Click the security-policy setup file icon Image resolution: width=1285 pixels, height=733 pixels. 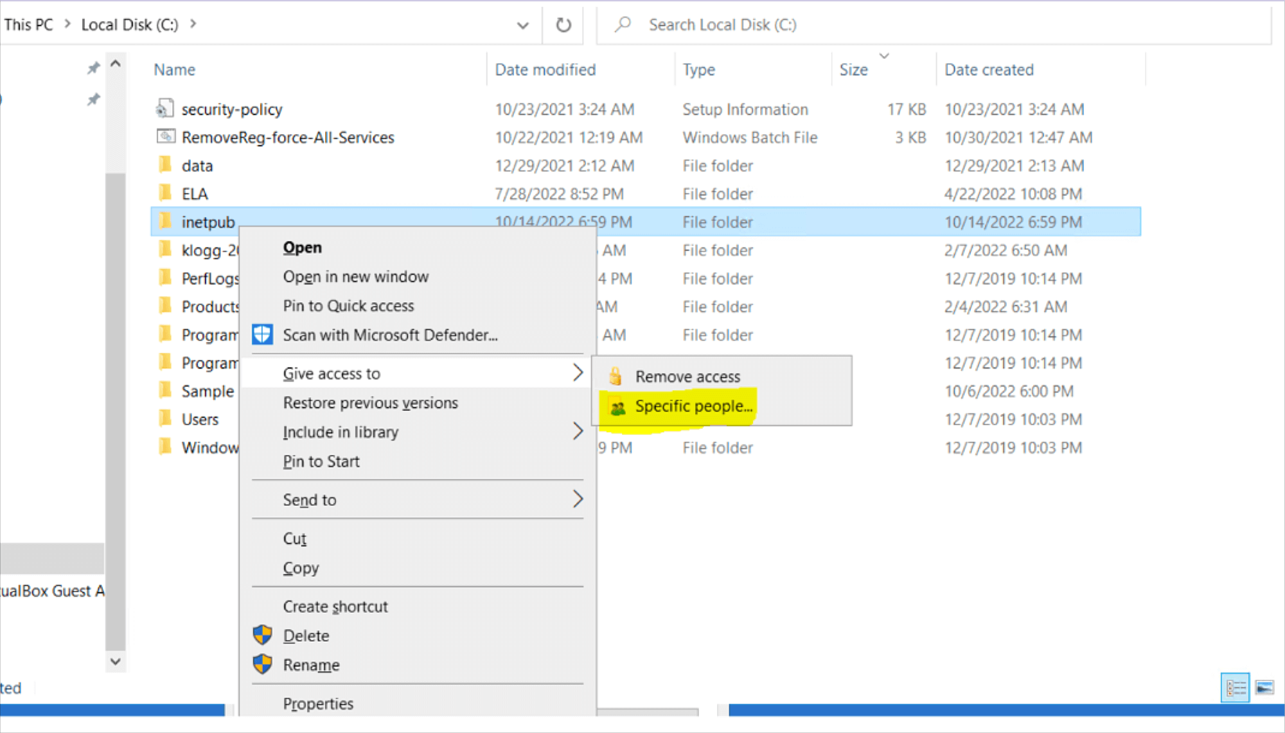[165, 109]
